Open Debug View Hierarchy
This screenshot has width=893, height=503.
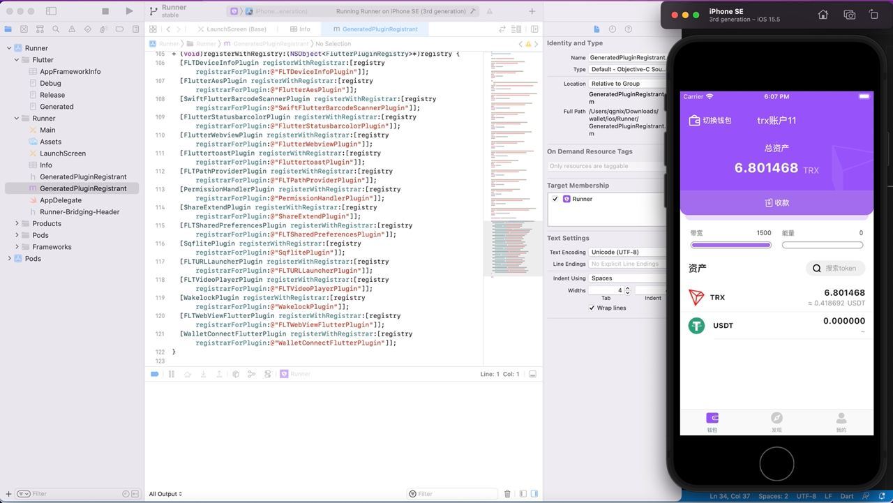pyautogui.click(x=236, y=374)
